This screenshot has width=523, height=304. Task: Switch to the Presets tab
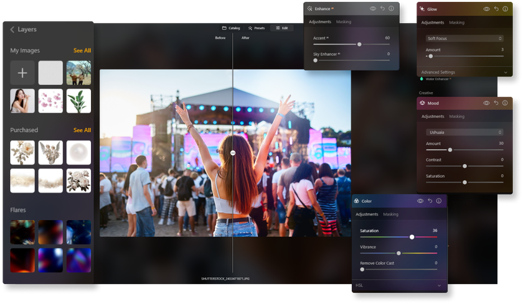click(x=257, y=29)
